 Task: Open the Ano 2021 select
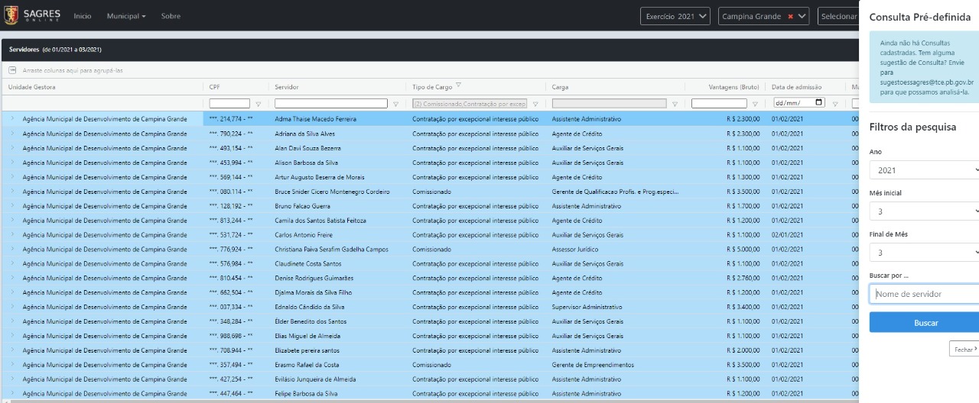924,170
